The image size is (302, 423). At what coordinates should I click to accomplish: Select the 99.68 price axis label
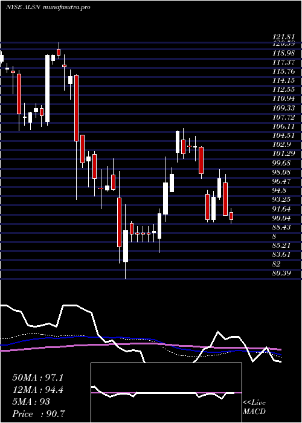[x=281, y=163]
